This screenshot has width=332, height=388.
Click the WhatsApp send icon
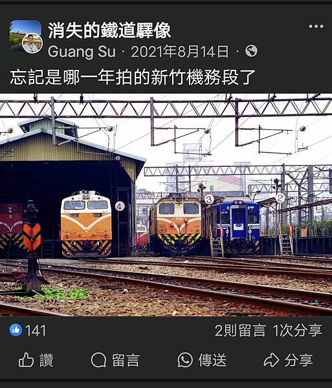185,360
